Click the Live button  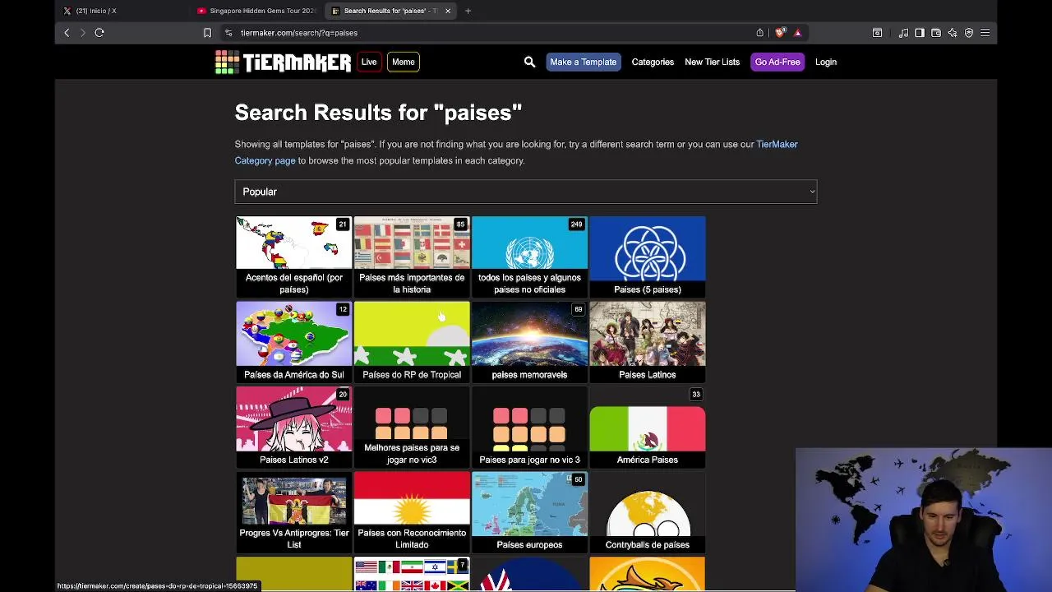pos(369,62)
